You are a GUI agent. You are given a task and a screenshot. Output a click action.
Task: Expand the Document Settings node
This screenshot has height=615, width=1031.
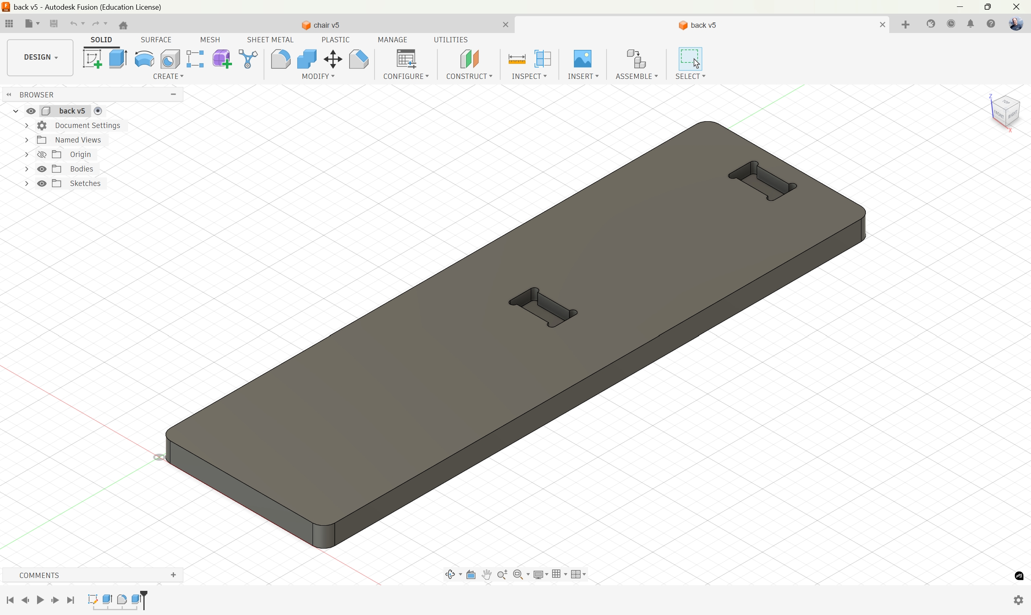[x=27, y=126]
